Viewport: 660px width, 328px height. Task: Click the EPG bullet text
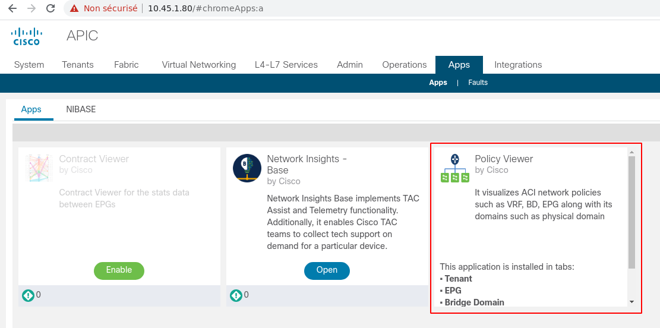click(x=453, y=291)
